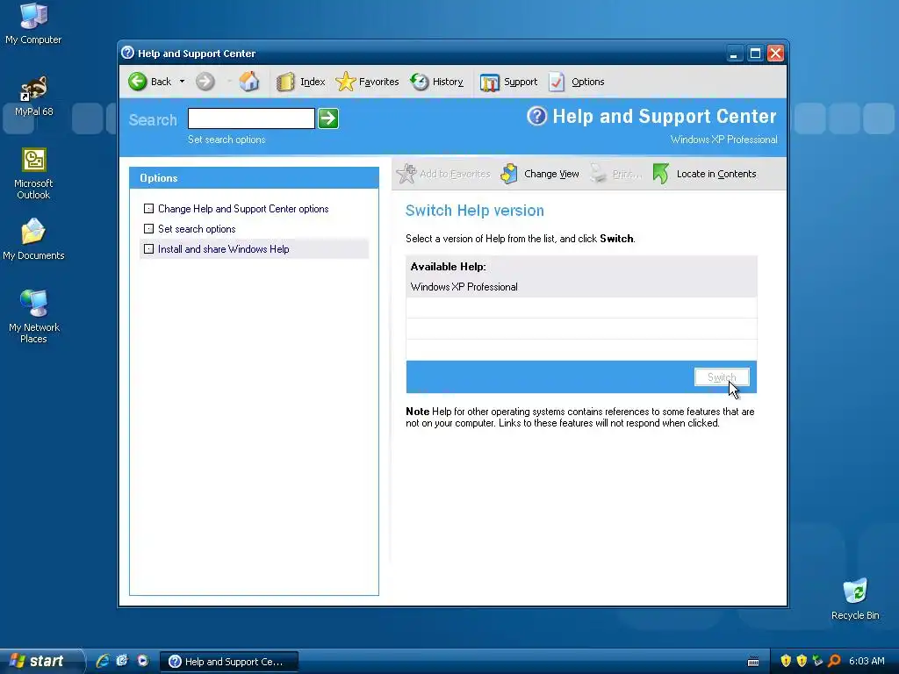
Task: Open the Index toolbar item
Action: click(x=300, y=82)
